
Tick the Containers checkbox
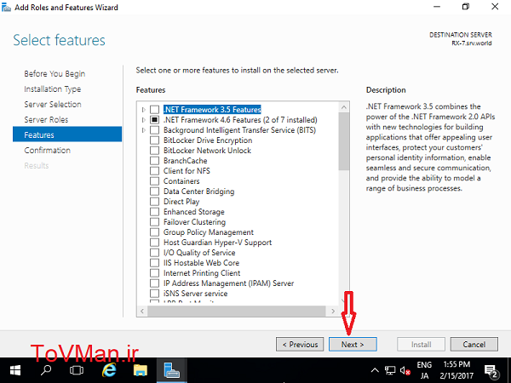[x=154, y=181]
